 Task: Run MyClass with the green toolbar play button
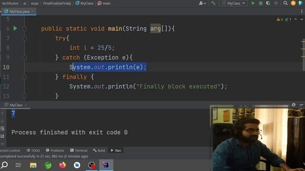tap(253, 3)
